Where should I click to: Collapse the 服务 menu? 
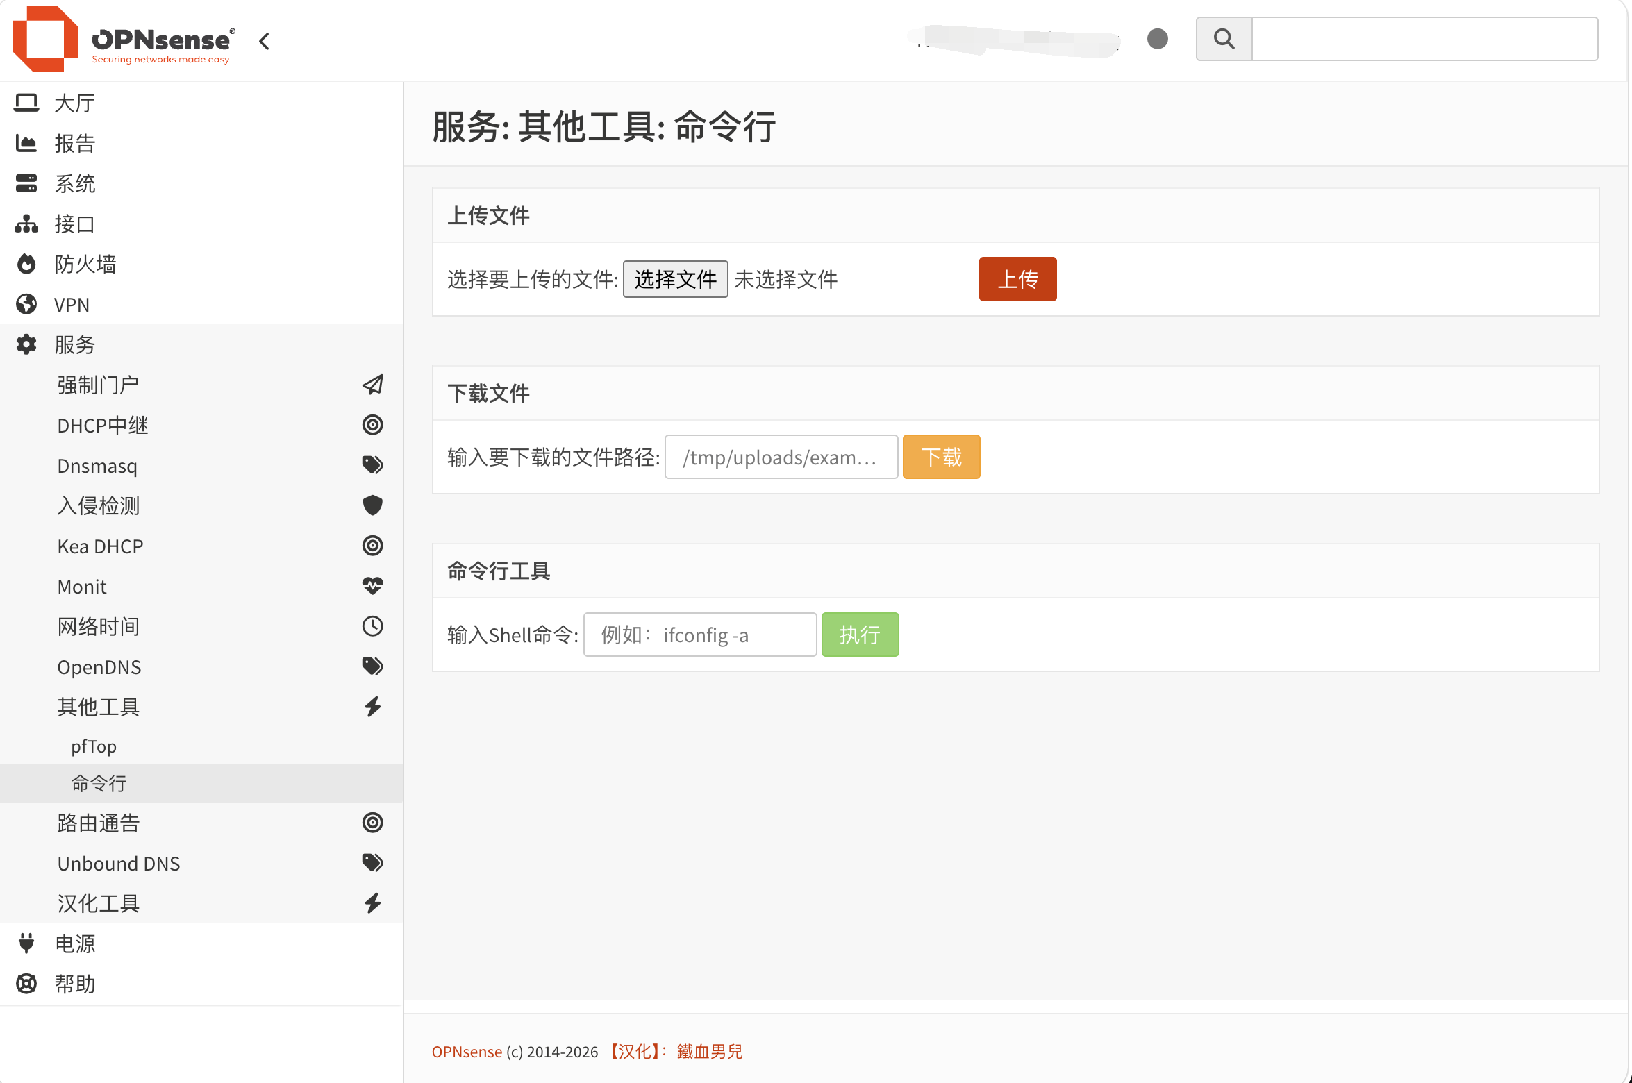[201, 344]
